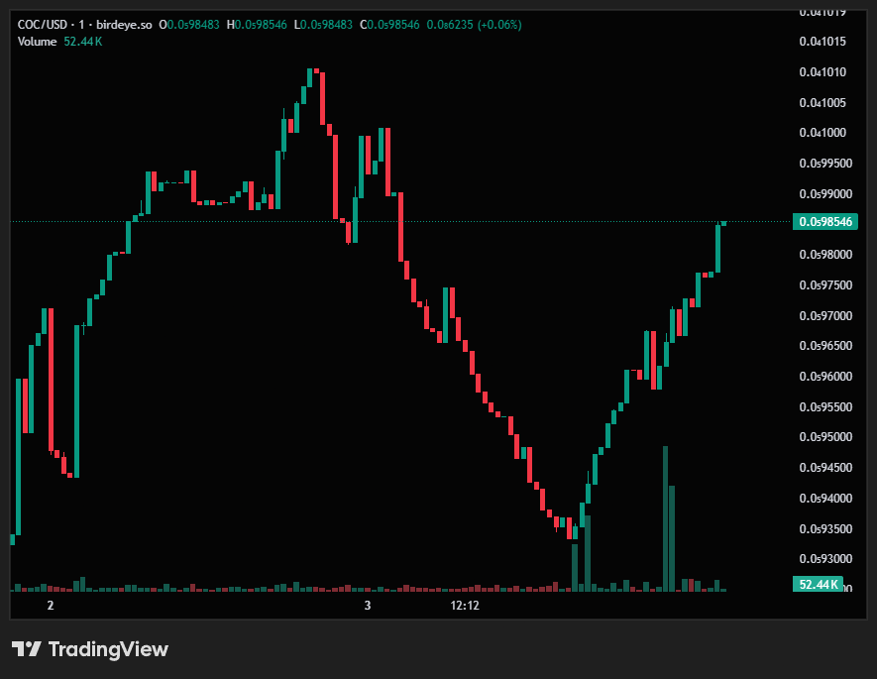Screen dimensions: 877x679
Task: Click the birdeye.so source label
Action: pyautogui.click(x=124, y=25)
